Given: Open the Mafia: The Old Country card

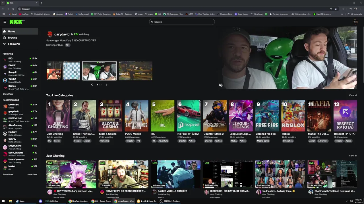Looking at the screenshot, I should pos(319,116).
